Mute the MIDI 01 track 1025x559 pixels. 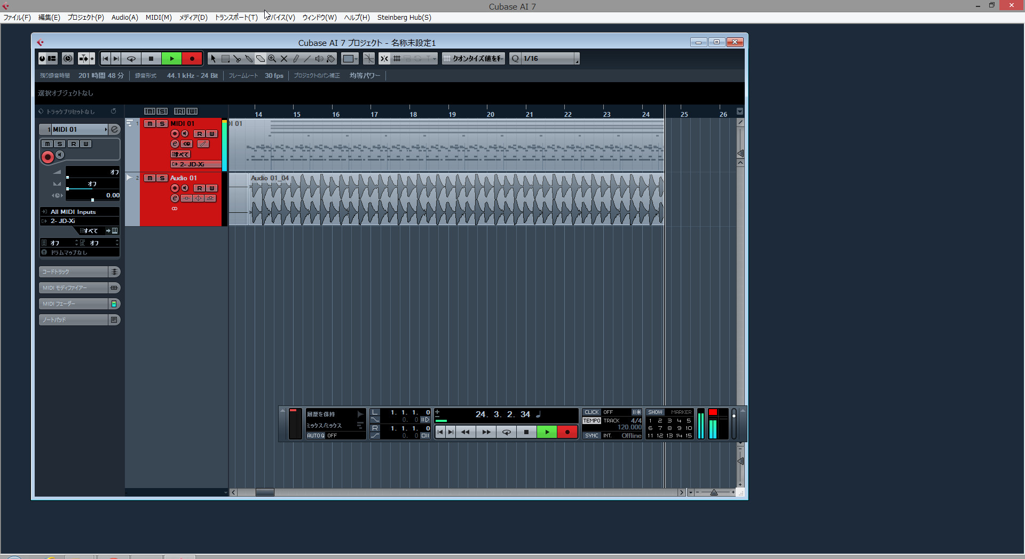pos(150,124)
